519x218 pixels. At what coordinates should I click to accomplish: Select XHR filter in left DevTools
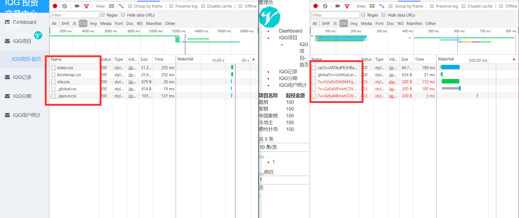(65, 24)
